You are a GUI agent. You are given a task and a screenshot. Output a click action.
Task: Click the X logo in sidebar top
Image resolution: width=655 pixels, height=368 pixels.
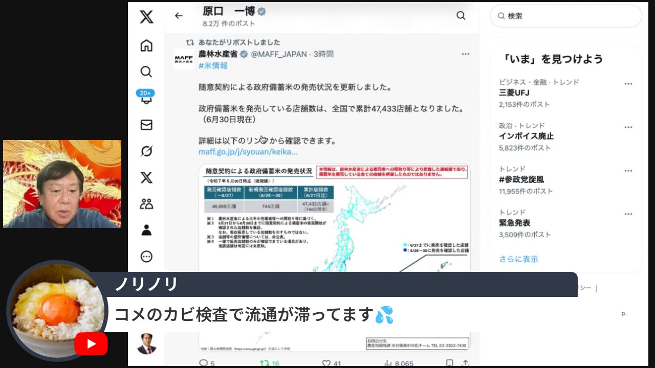(146, 17)
